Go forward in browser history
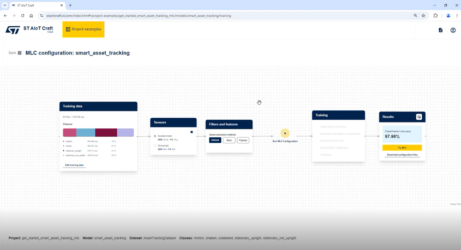 coord(14,16)
